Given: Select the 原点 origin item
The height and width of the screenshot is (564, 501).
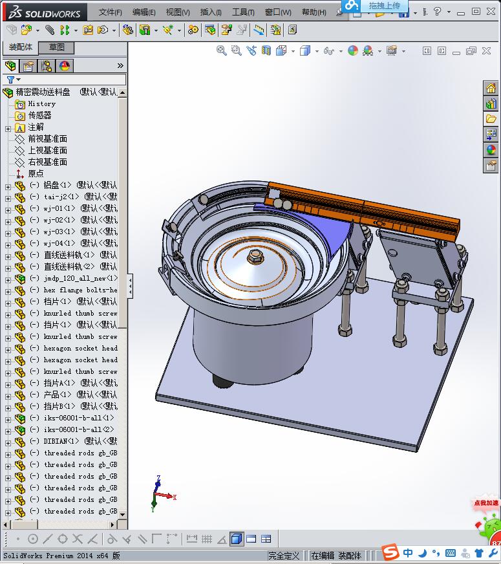Looking at the screenshot, I should click(x=36, y=174).
